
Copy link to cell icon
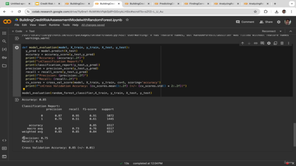coord(256,43)
